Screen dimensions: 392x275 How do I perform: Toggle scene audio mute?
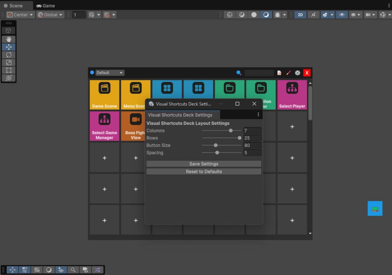313,14
